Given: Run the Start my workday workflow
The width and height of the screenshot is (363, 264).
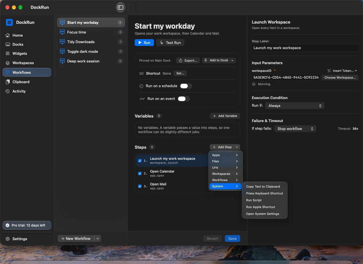Looking at the screenshot, I should [x=144, y=43].
